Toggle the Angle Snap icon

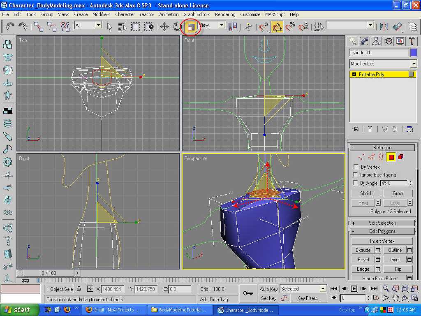[x=277, y=27]
